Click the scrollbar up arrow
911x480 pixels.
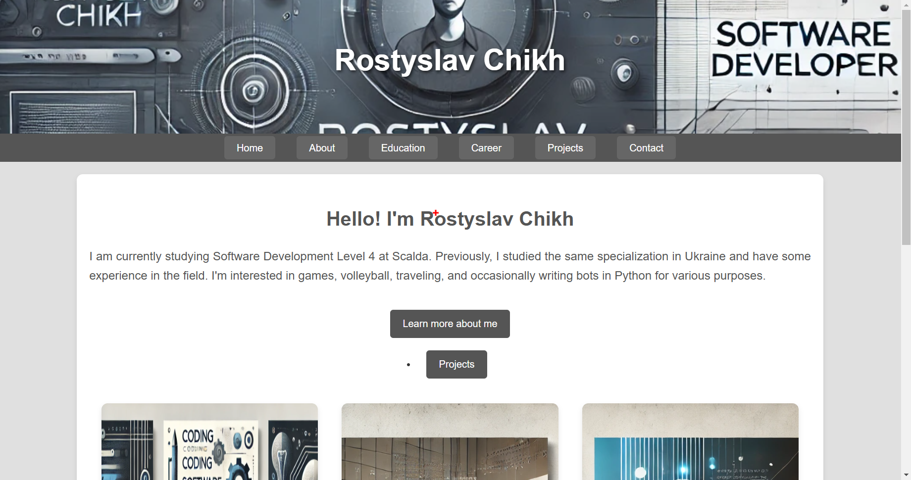pyautogui.click(x=906, y=4)
